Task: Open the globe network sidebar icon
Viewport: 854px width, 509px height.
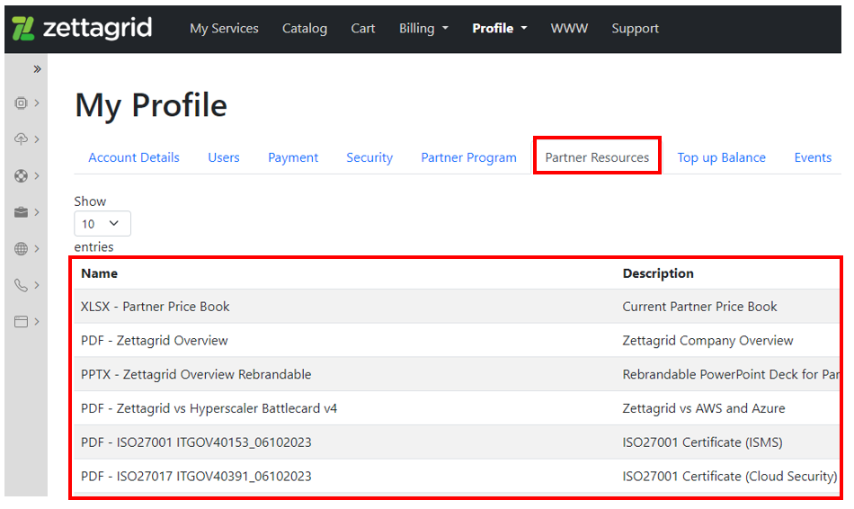Action: [21, 249]
